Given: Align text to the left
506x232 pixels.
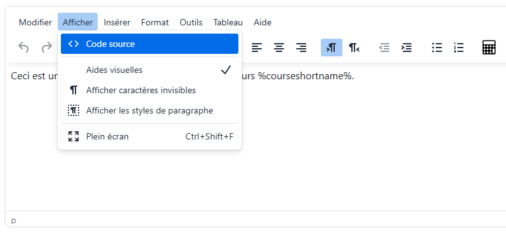Looking at the screenshot, I should click(257, 48).
